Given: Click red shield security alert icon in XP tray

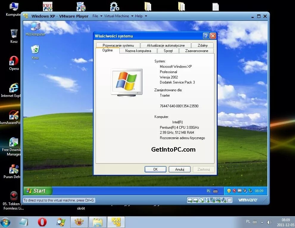Looking at the screenshot, I should [234, 191].
